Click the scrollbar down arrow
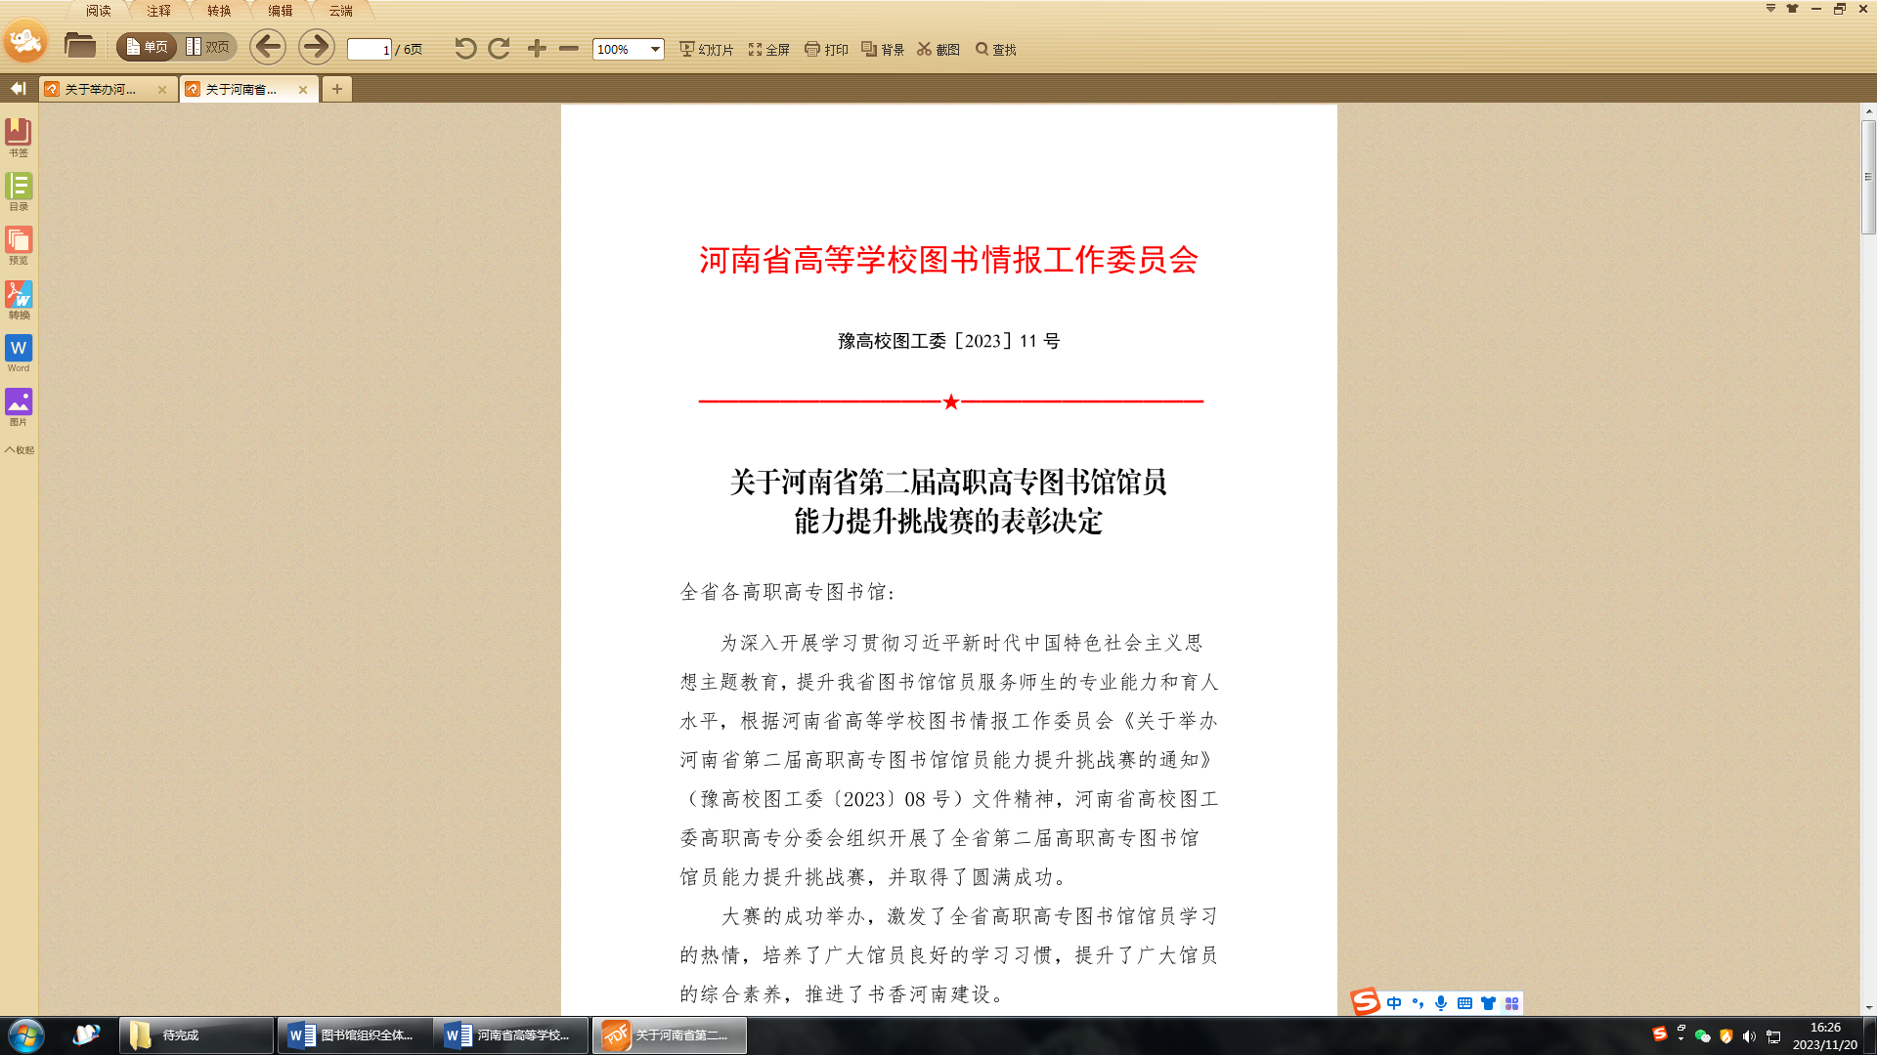The image size is (1877, 1055). click(x=1868, y=1007)
